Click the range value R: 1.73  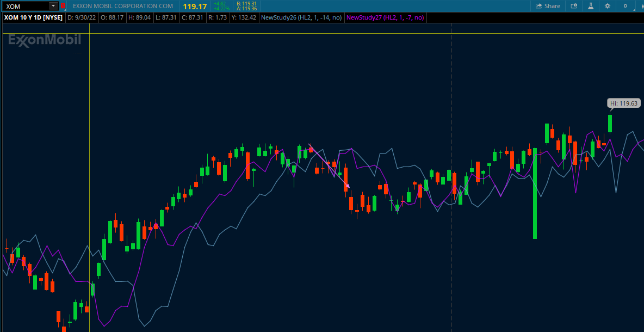(x=218, y=17)
